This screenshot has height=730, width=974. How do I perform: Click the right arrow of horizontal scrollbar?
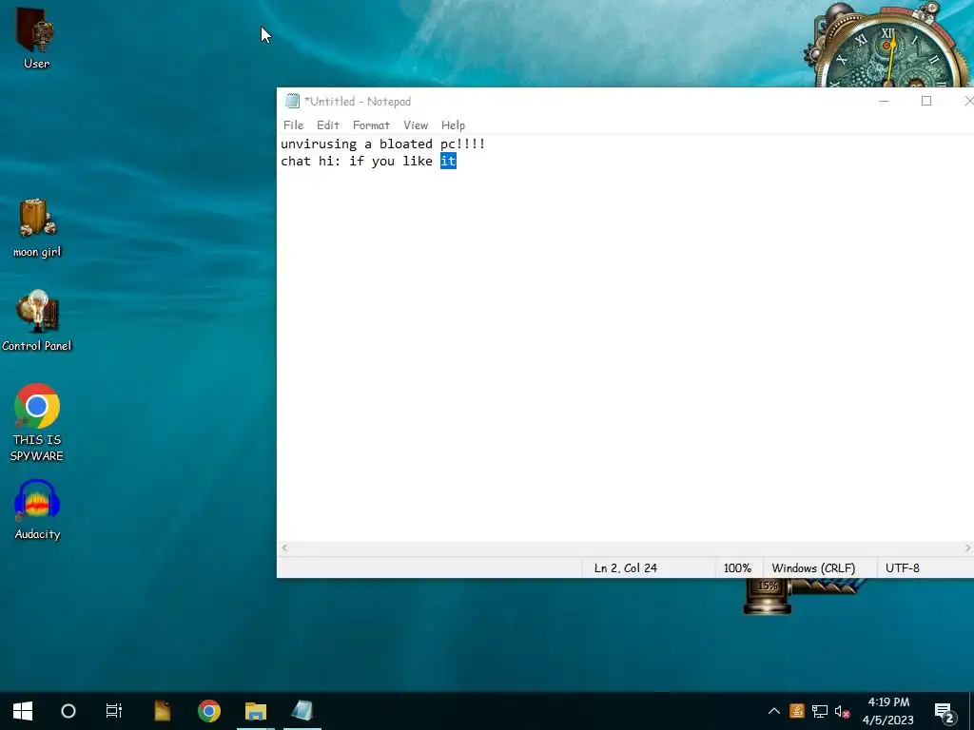pos(967,547)
